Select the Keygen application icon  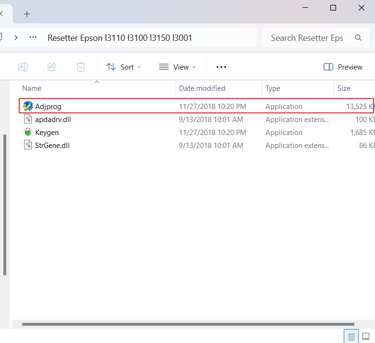pos(28,132)
